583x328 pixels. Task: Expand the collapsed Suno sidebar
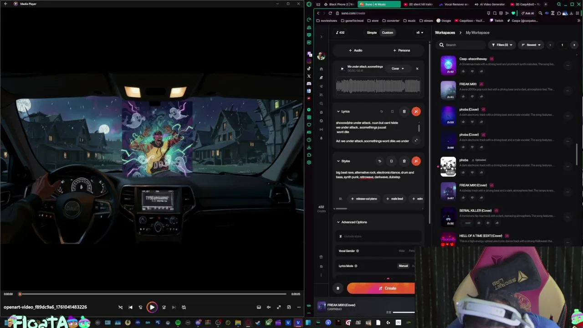pos(321,37)
